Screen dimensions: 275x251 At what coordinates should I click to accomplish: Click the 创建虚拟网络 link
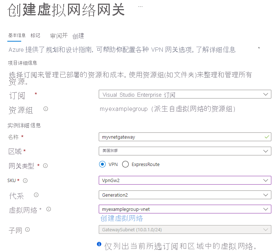click(121, 218)
